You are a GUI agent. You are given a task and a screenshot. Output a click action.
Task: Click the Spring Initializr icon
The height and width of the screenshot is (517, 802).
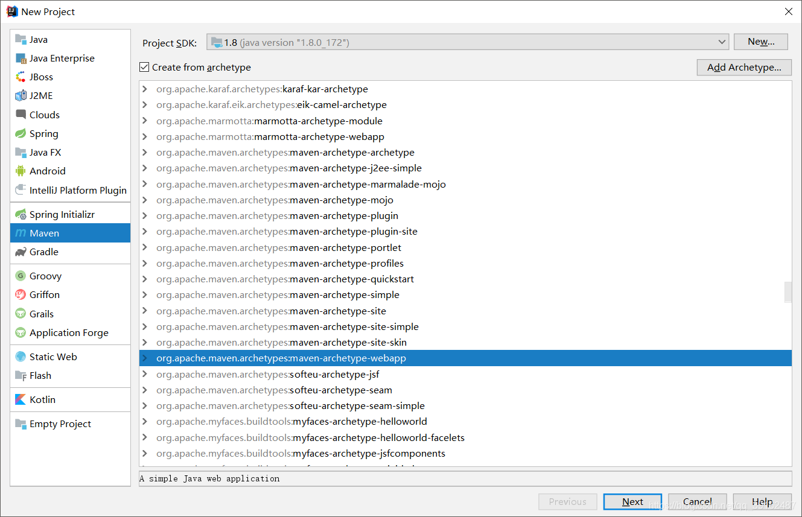coord(21,214)
